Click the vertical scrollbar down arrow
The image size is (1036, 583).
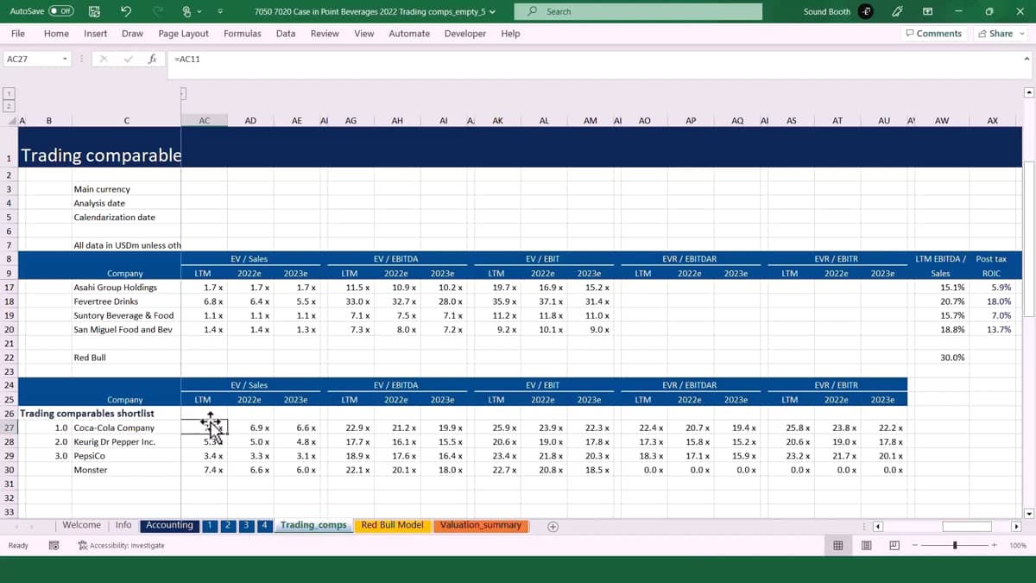[1028, 512]
